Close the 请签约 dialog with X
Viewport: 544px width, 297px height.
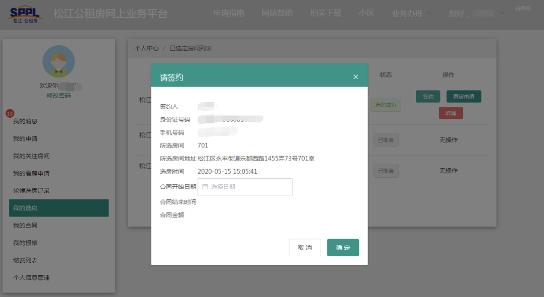[355, 77]
